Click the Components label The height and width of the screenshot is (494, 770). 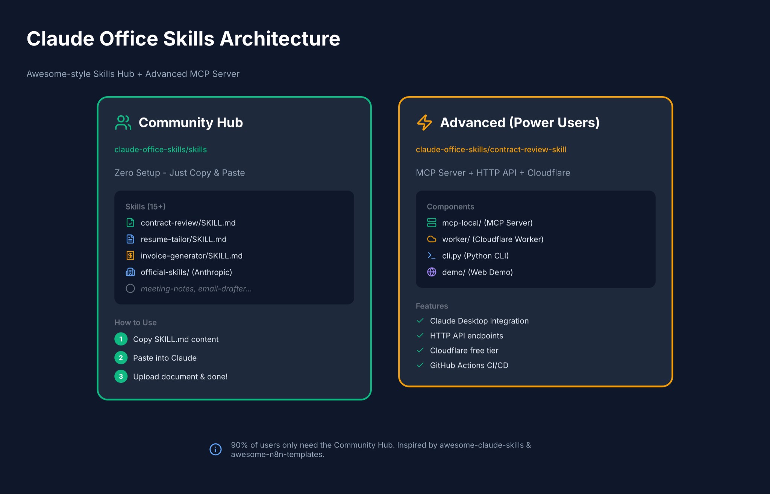pos(450,207)
